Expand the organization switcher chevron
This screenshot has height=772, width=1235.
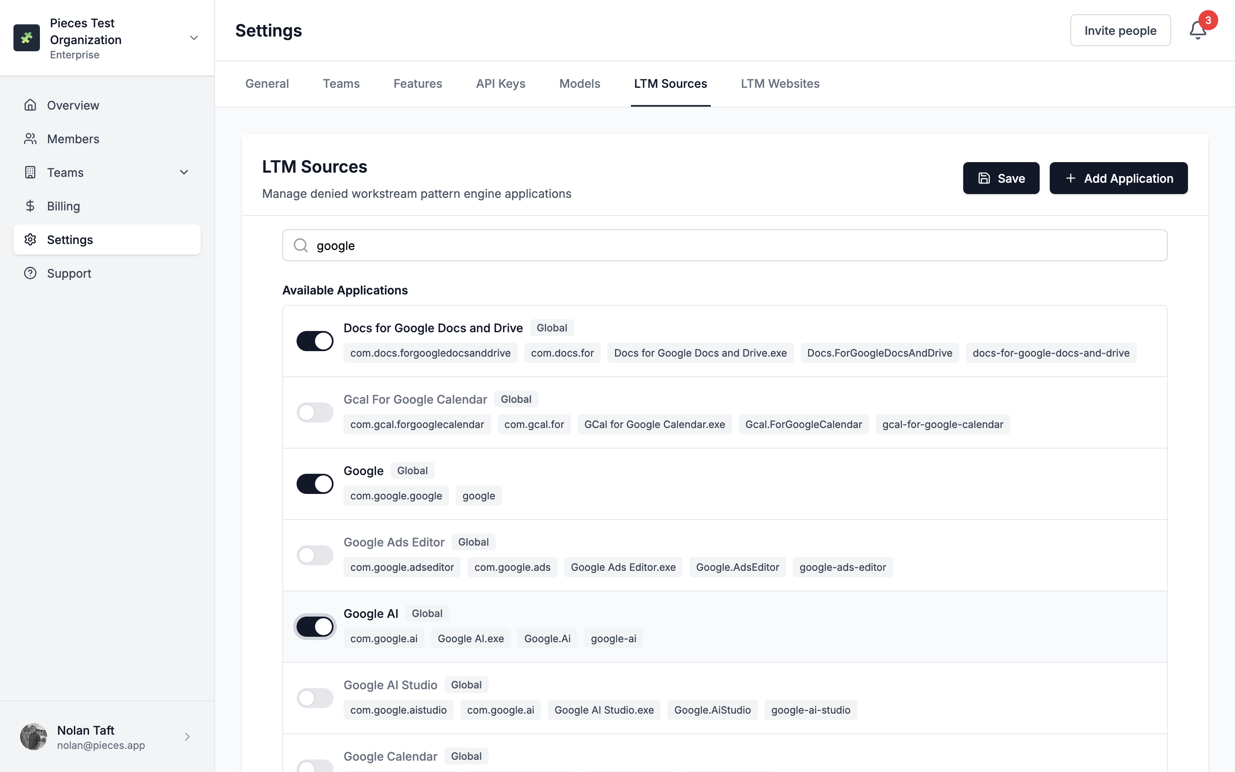tap(194, 38)
